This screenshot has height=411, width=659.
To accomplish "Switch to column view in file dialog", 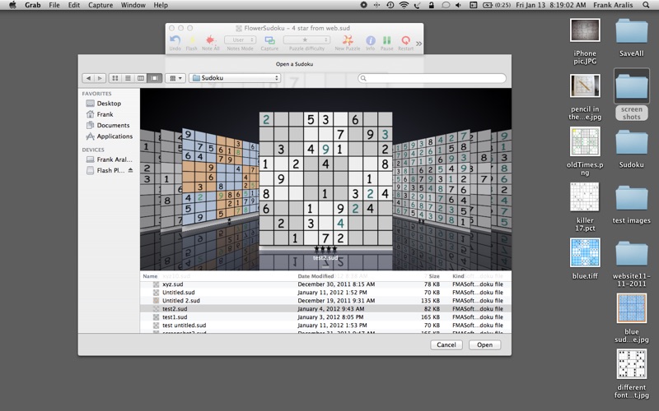I will [x=141, y=78].
